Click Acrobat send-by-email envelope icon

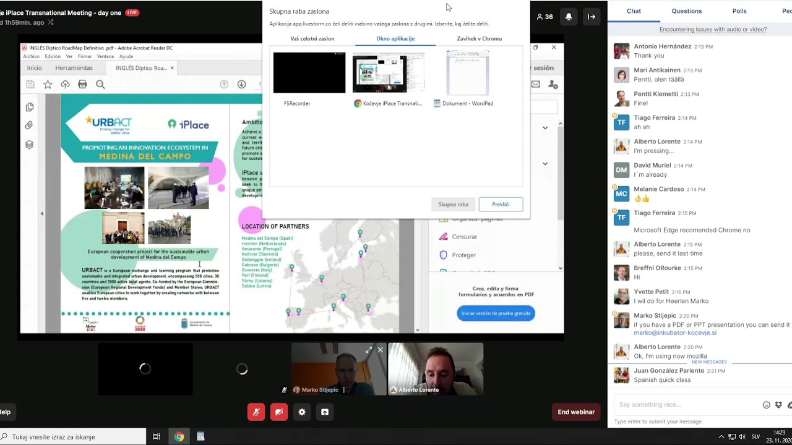[536, 85]
